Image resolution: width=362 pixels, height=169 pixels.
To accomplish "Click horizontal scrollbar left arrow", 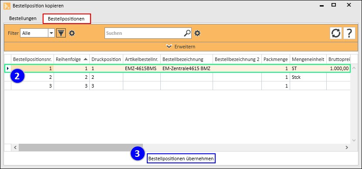I will point(15,147).
